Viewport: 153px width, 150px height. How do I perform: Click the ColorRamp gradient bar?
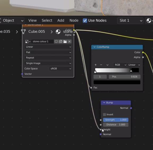(x=117, y=70)
